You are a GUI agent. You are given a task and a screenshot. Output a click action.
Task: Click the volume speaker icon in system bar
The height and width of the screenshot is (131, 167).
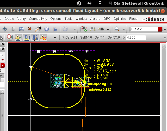click(89, 3)
